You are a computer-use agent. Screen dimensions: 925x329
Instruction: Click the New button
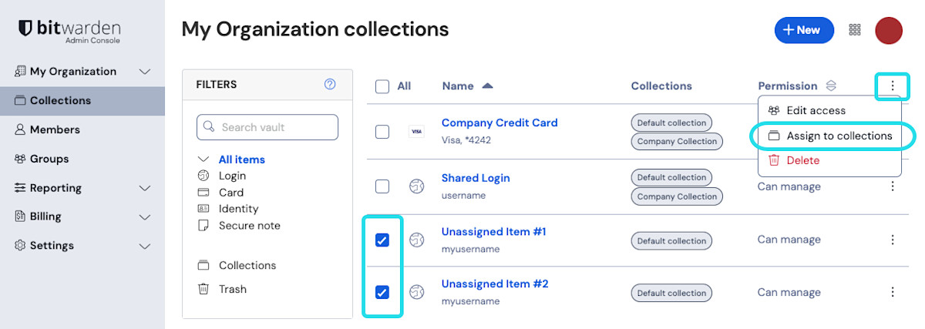[x=803, y=30]
